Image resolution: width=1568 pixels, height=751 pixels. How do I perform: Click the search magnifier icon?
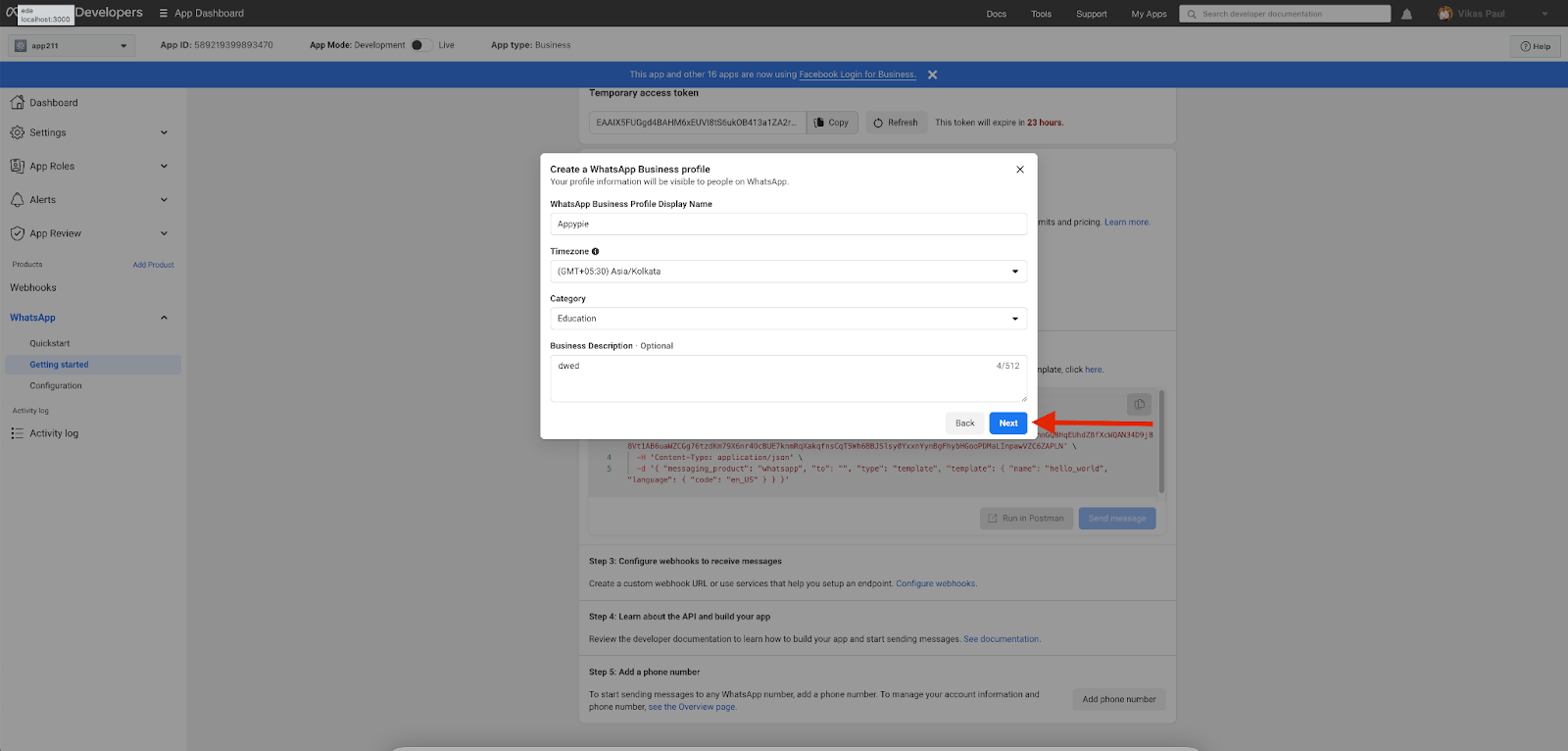1192,14
